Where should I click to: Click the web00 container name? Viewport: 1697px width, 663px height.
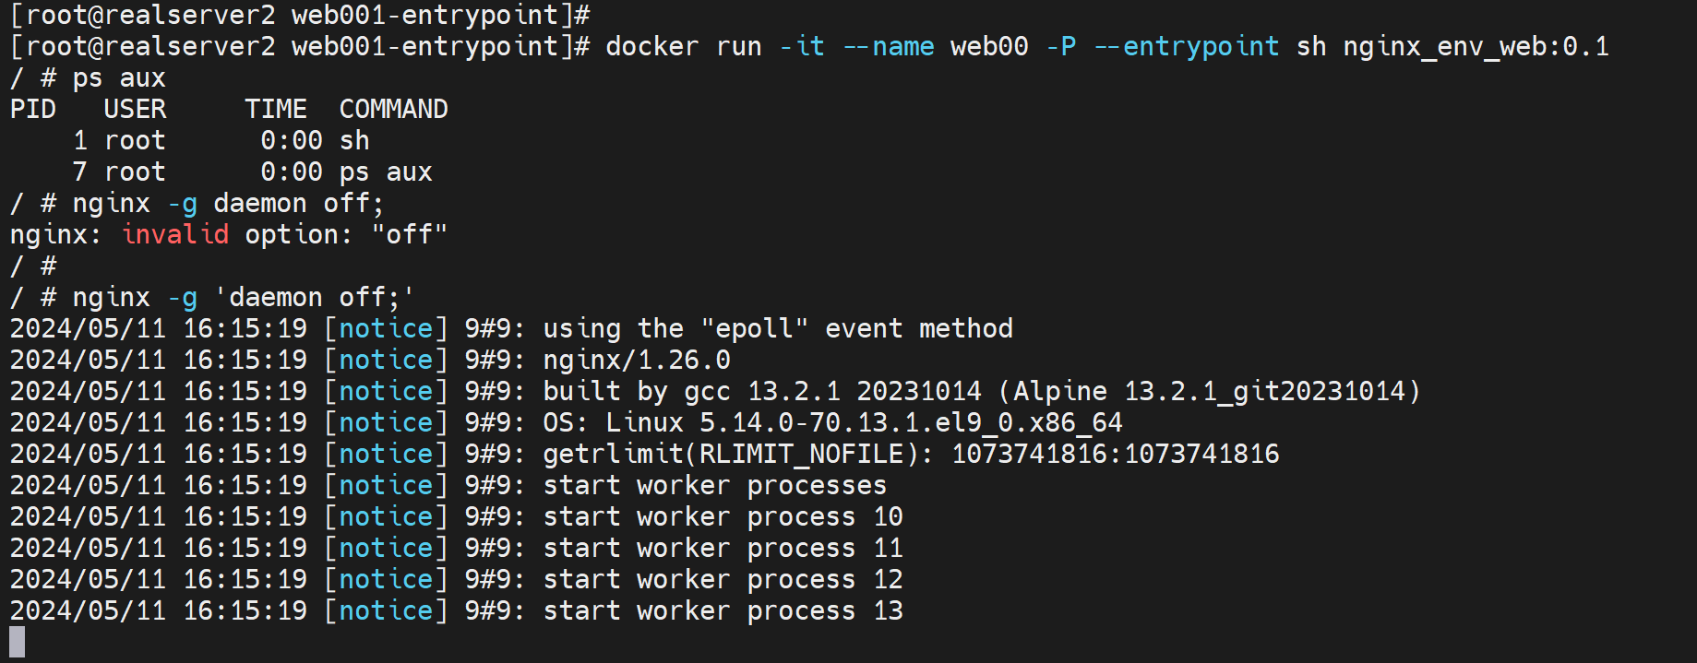[988, 47]
